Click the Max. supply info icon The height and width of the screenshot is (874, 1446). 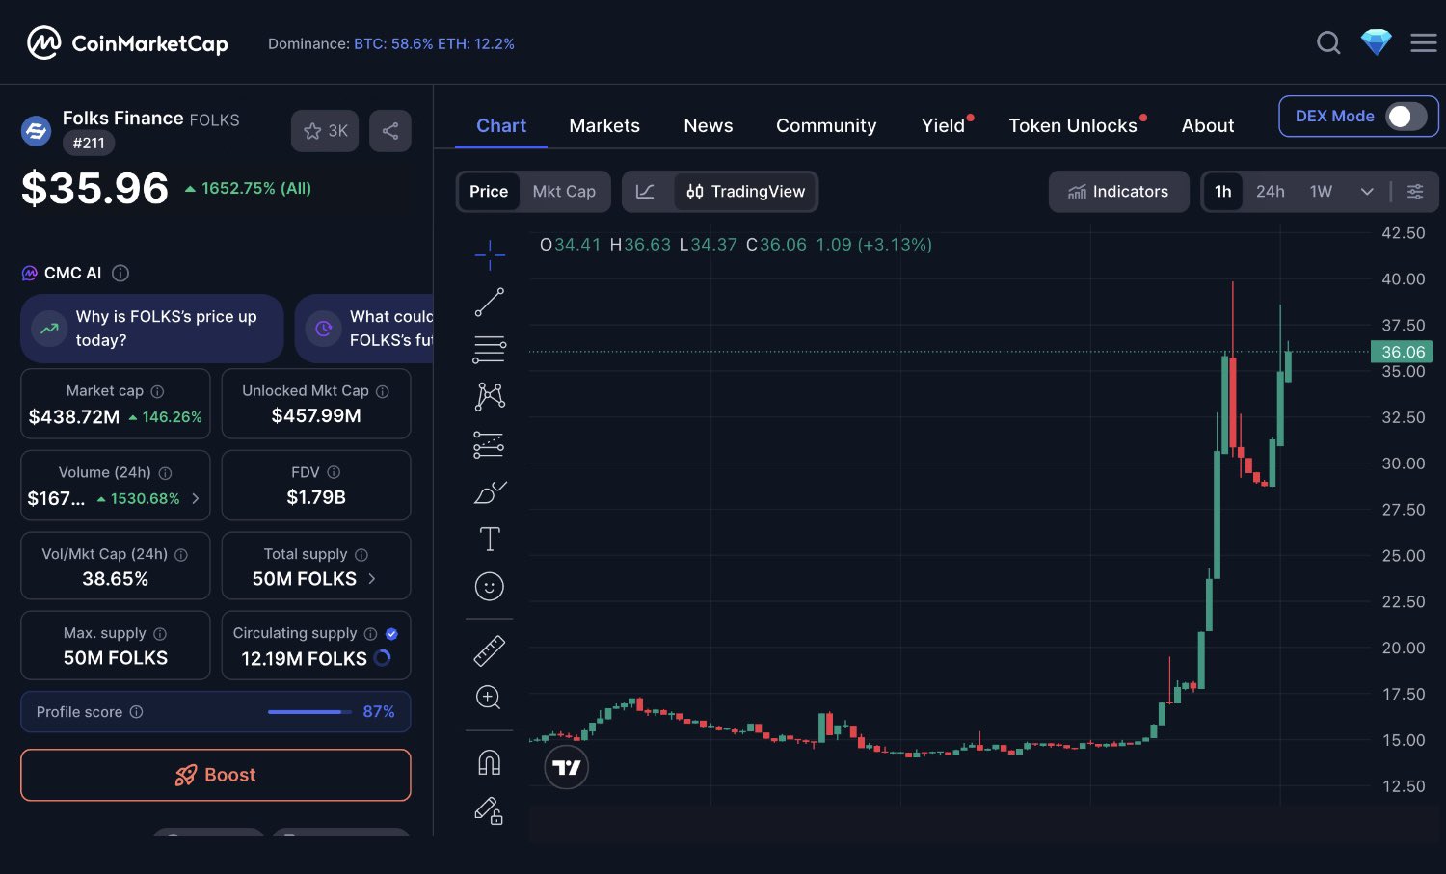[x=160, y=634]
